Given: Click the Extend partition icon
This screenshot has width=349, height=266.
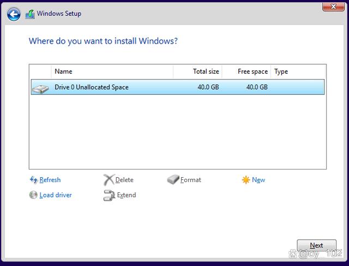Looking at the screenshot, I should coord(109,195).
